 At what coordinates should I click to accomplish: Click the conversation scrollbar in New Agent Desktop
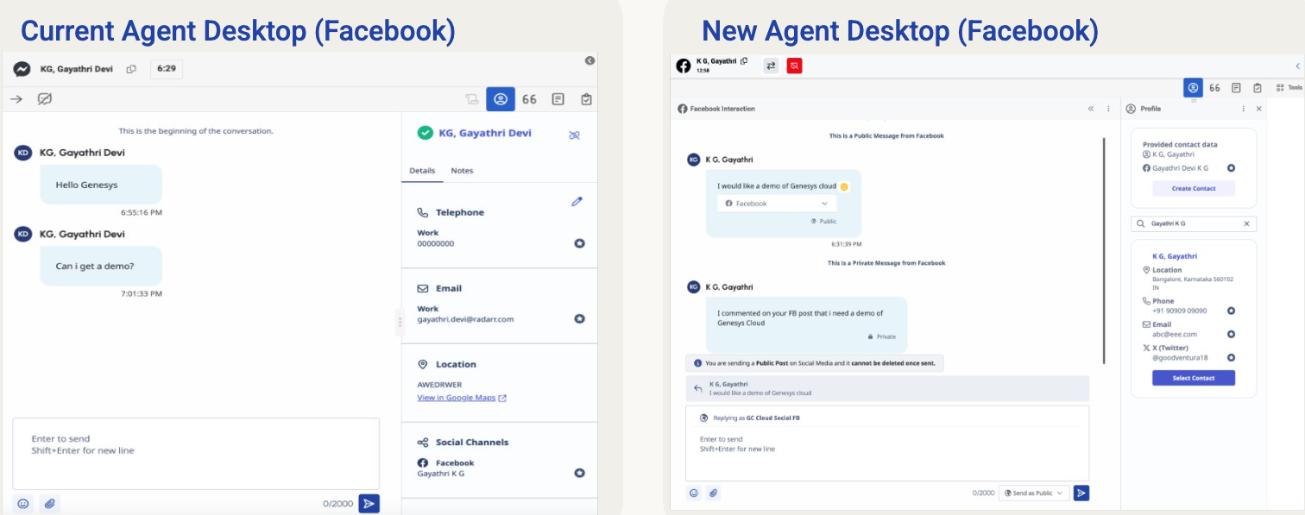coord(1104,250)
